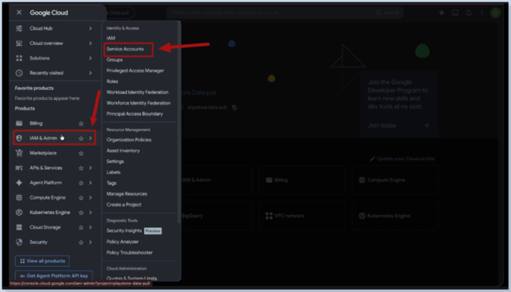Image resolution: width=511 pixels, height=292 pixels.
Task: Open Manage Resources
Action: tap(127, 194)
